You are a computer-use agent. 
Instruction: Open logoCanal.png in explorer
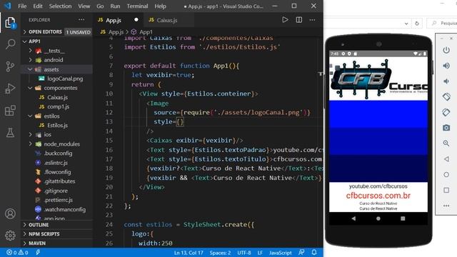coord(65,79)
